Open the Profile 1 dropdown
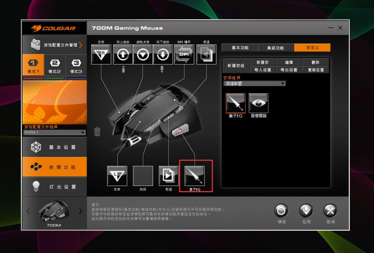 [x=54, y=132]
